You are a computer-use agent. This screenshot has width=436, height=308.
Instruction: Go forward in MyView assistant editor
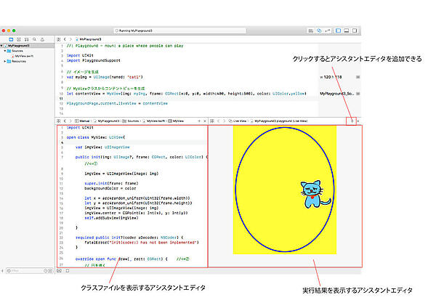pyautogui.click(x=70, y=121)
